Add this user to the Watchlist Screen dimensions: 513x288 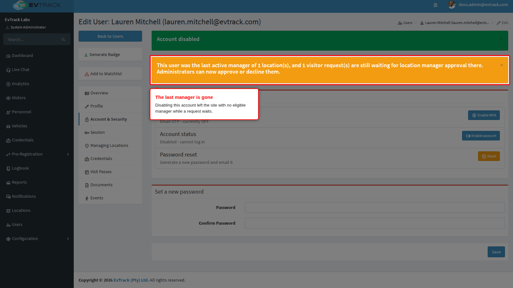(x=110, y=74)
